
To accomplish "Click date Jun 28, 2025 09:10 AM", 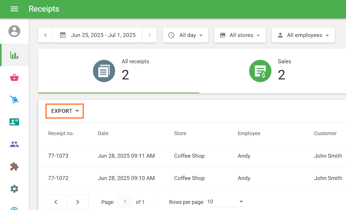I will 126,178.
